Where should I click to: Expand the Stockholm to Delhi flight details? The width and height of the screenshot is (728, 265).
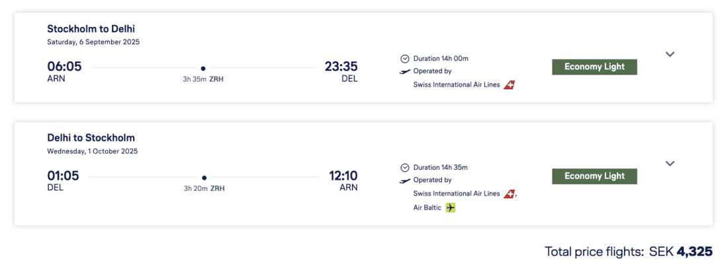pyautogui.click(x=670, y=54)
